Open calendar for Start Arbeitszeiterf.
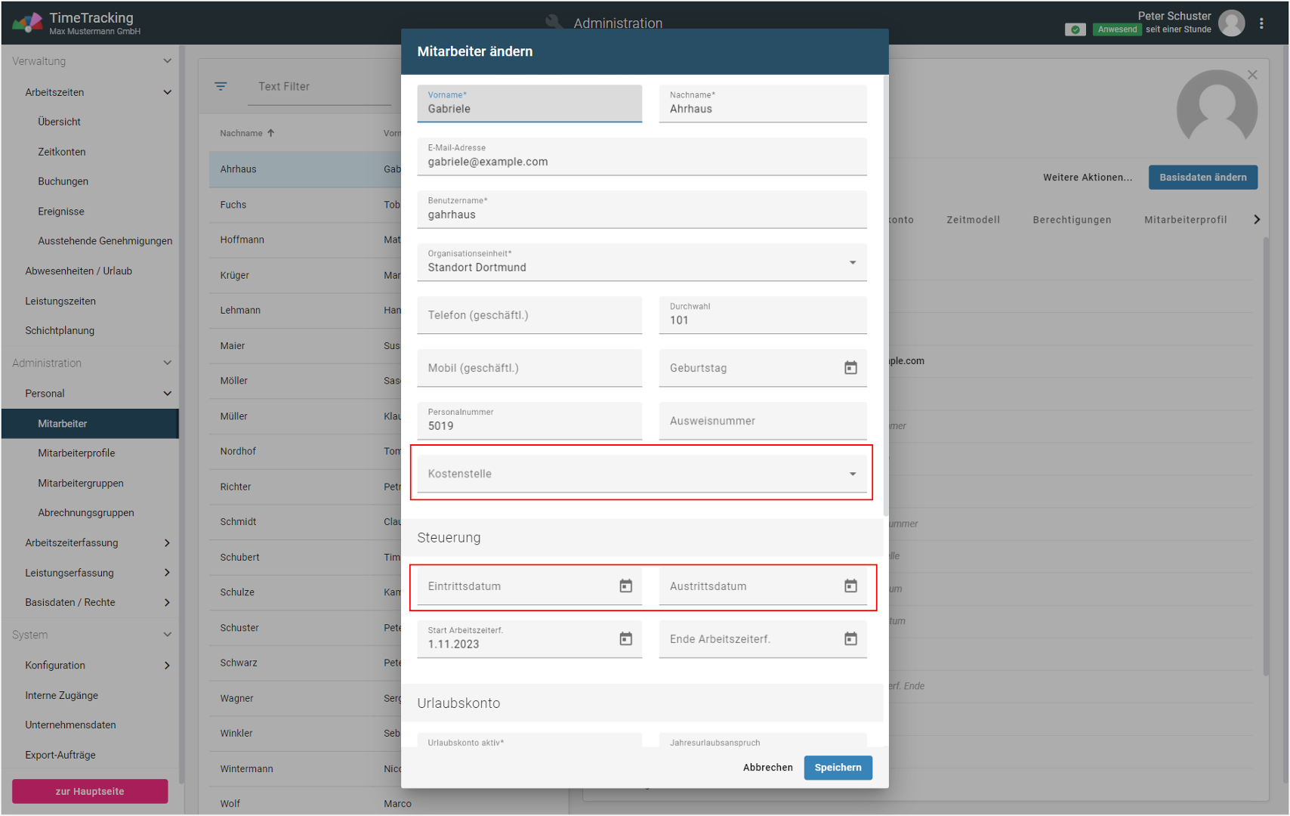Image resolution: width=1290 pixels, height=816 pixels. pyautogui.click(x=625, y=639)
